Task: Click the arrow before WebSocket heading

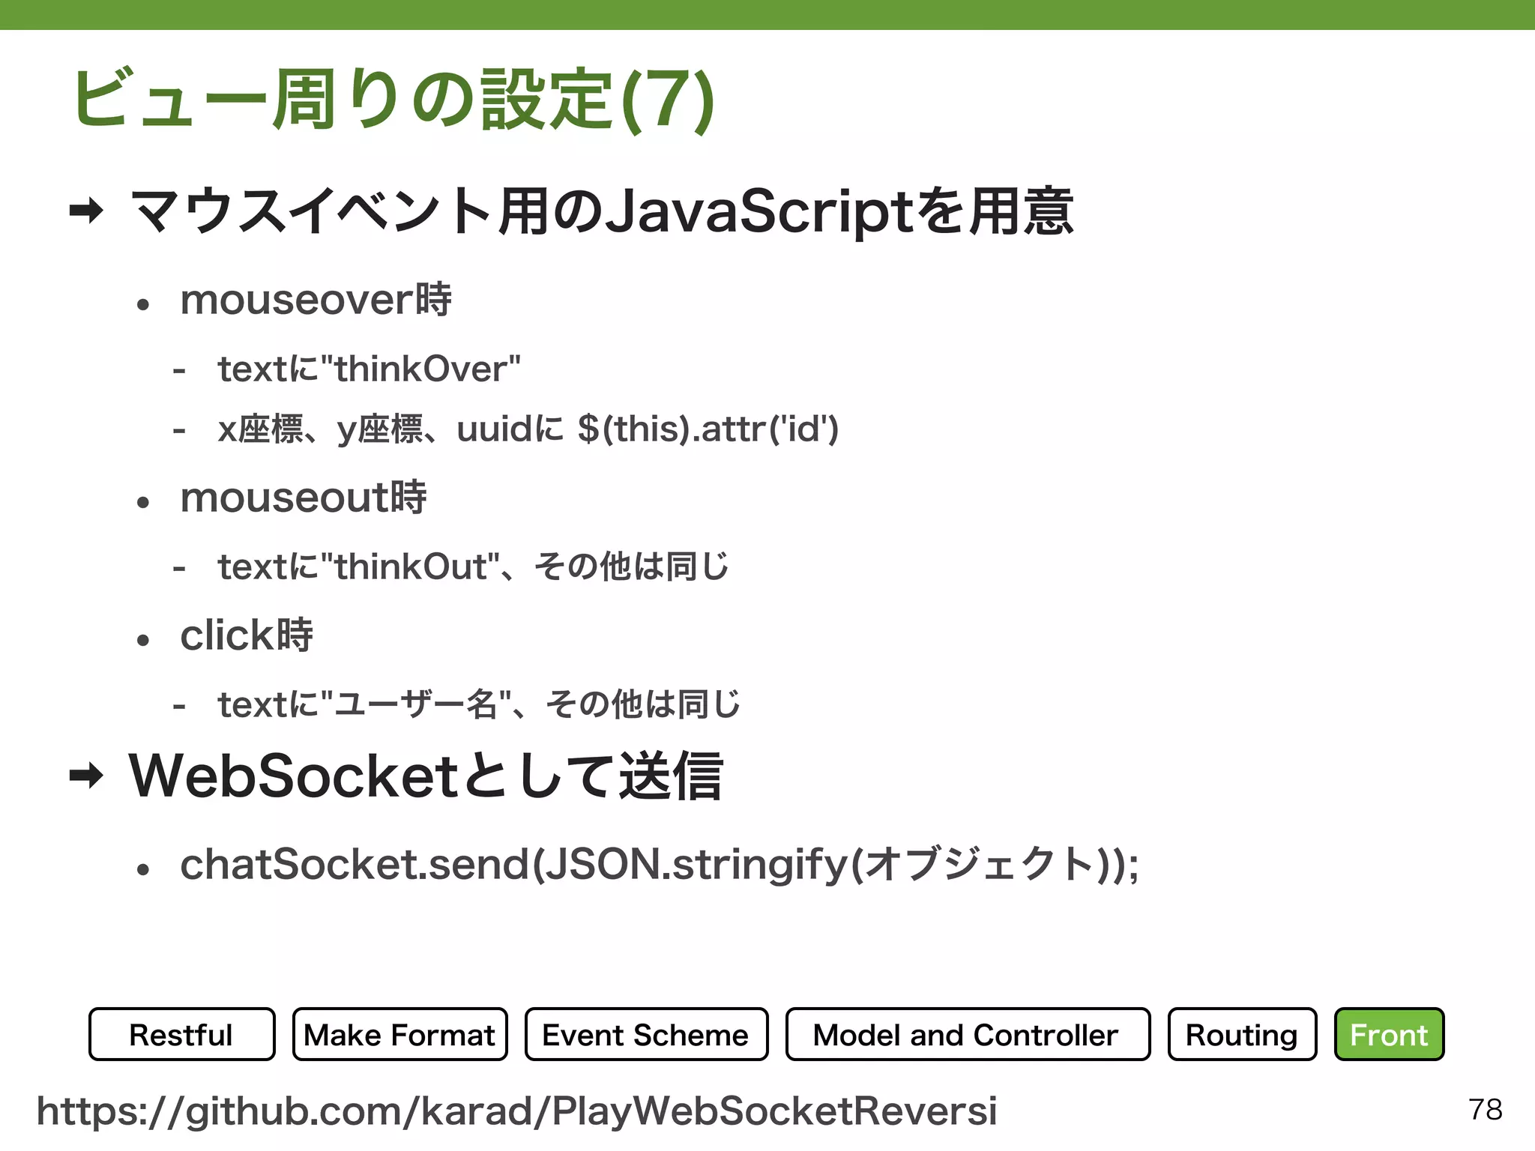Action: tap(86, 776)
